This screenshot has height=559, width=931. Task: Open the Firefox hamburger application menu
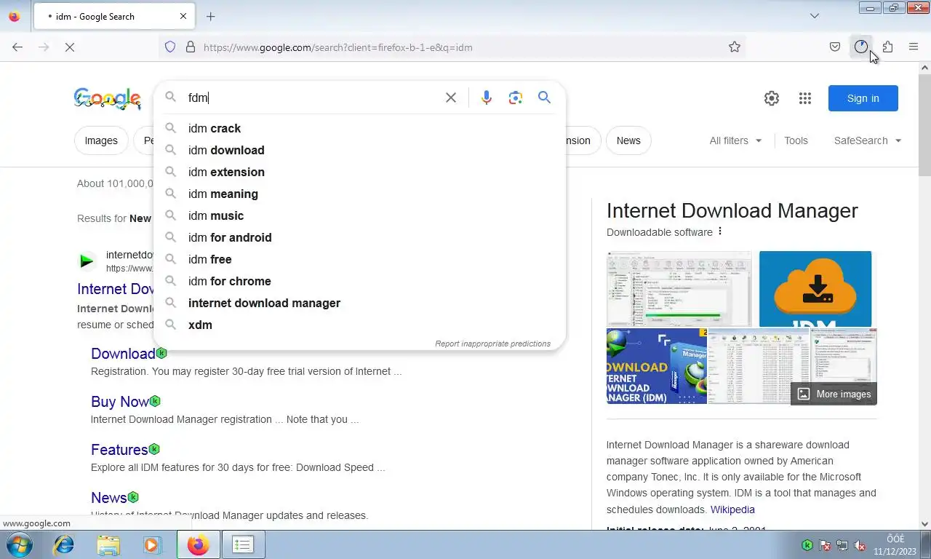pyautogui.click(x=914, y=47)
